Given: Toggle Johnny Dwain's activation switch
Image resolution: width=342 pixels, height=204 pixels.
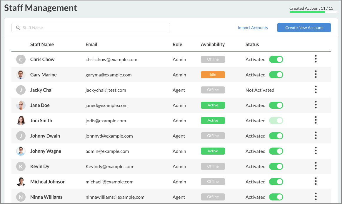Looking at the screenshot, I should click(x=276, y=136).
